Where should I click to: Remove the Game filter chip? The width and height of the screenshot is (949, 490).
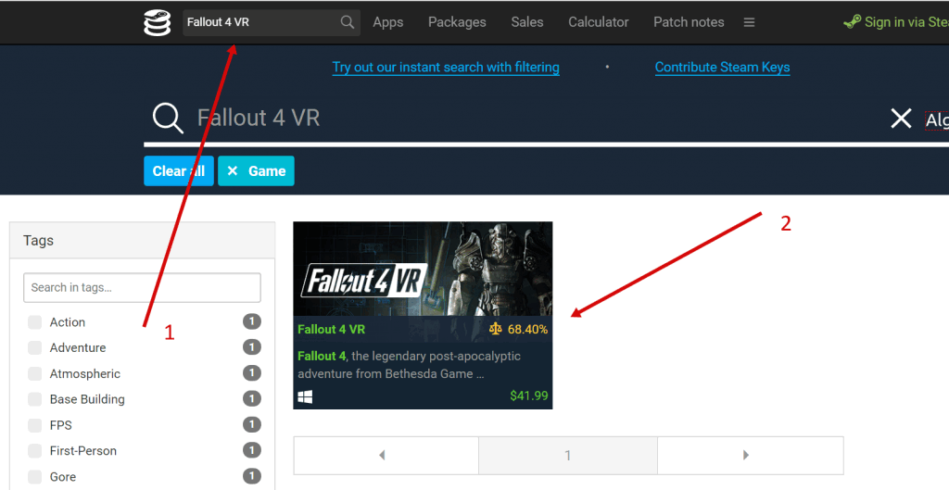(256, 170)
